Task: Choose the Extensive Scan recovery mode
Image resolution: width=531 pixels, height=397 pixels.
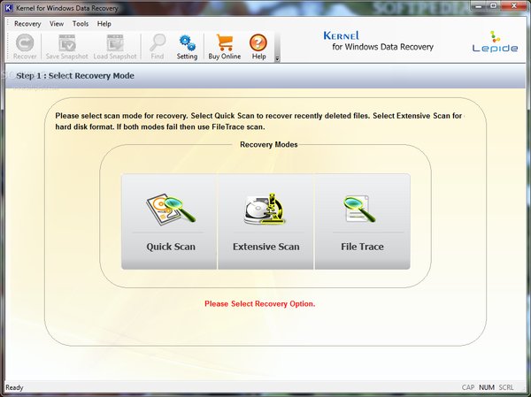Action: tap(265, 222)
